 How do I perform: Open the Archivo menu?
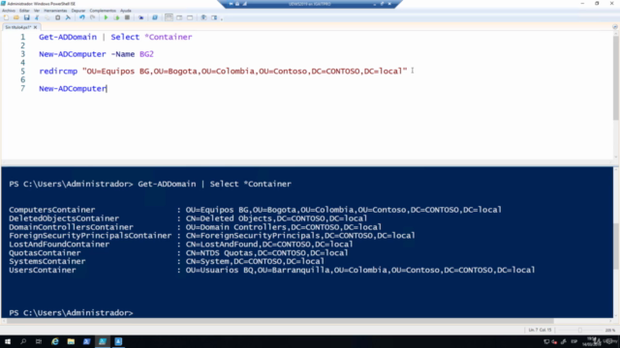9,11
